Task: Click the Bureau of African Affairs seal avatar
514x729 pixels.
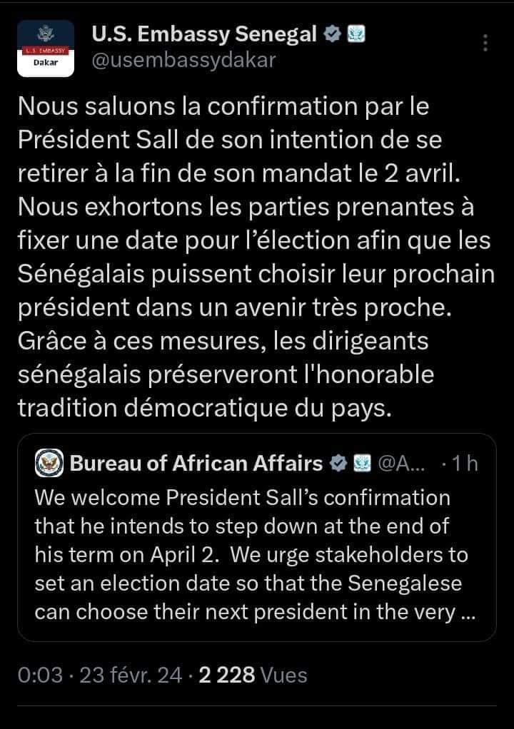Action: pos(50,464)
